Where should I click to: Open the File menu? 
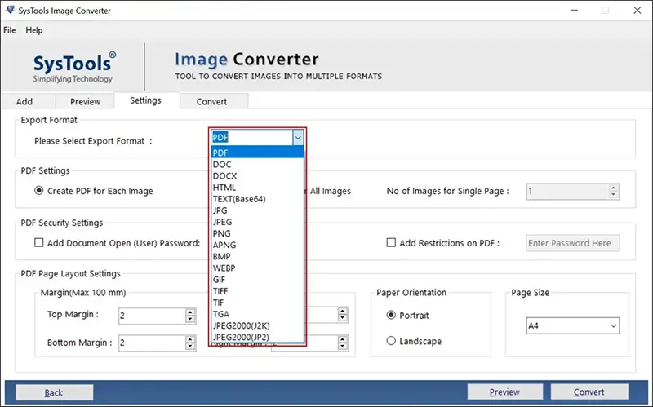pyautogui.click(x=10, y=30)
